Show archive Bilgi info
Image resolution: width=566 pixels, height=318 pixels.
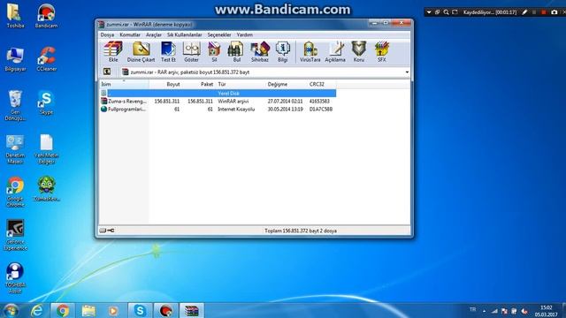283,51
